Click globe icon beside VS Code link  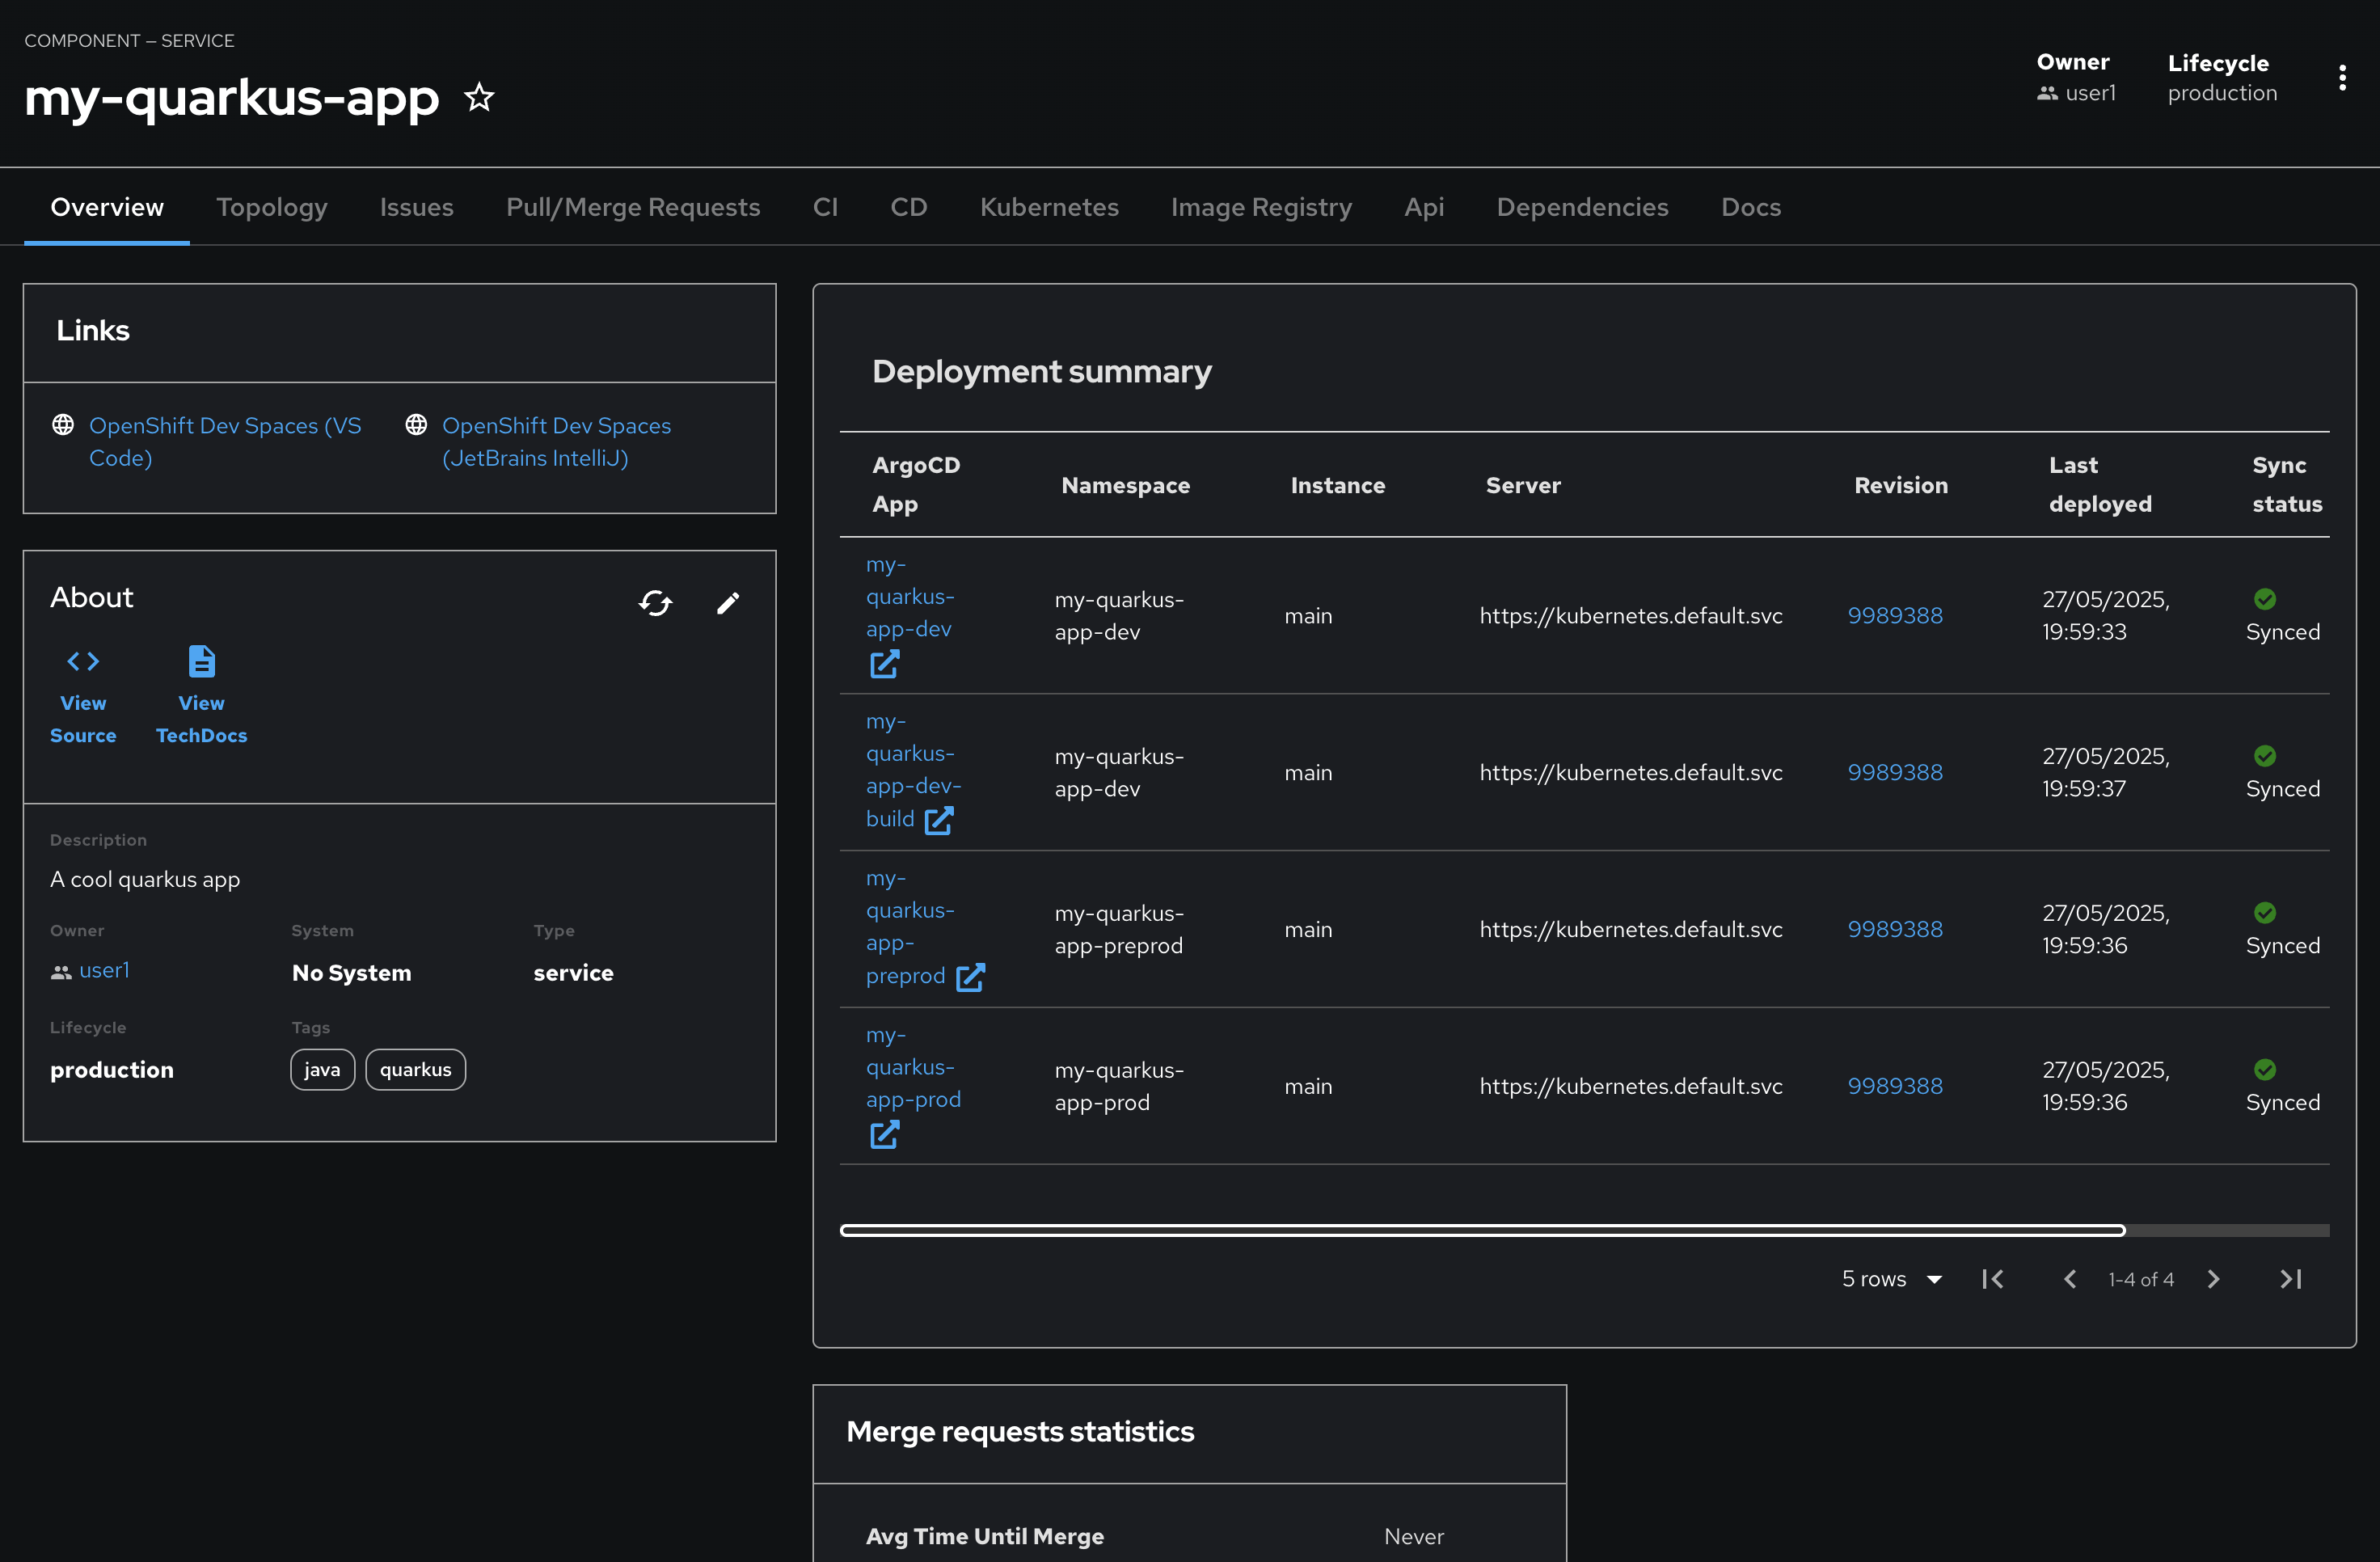click(x=63, y=425)
